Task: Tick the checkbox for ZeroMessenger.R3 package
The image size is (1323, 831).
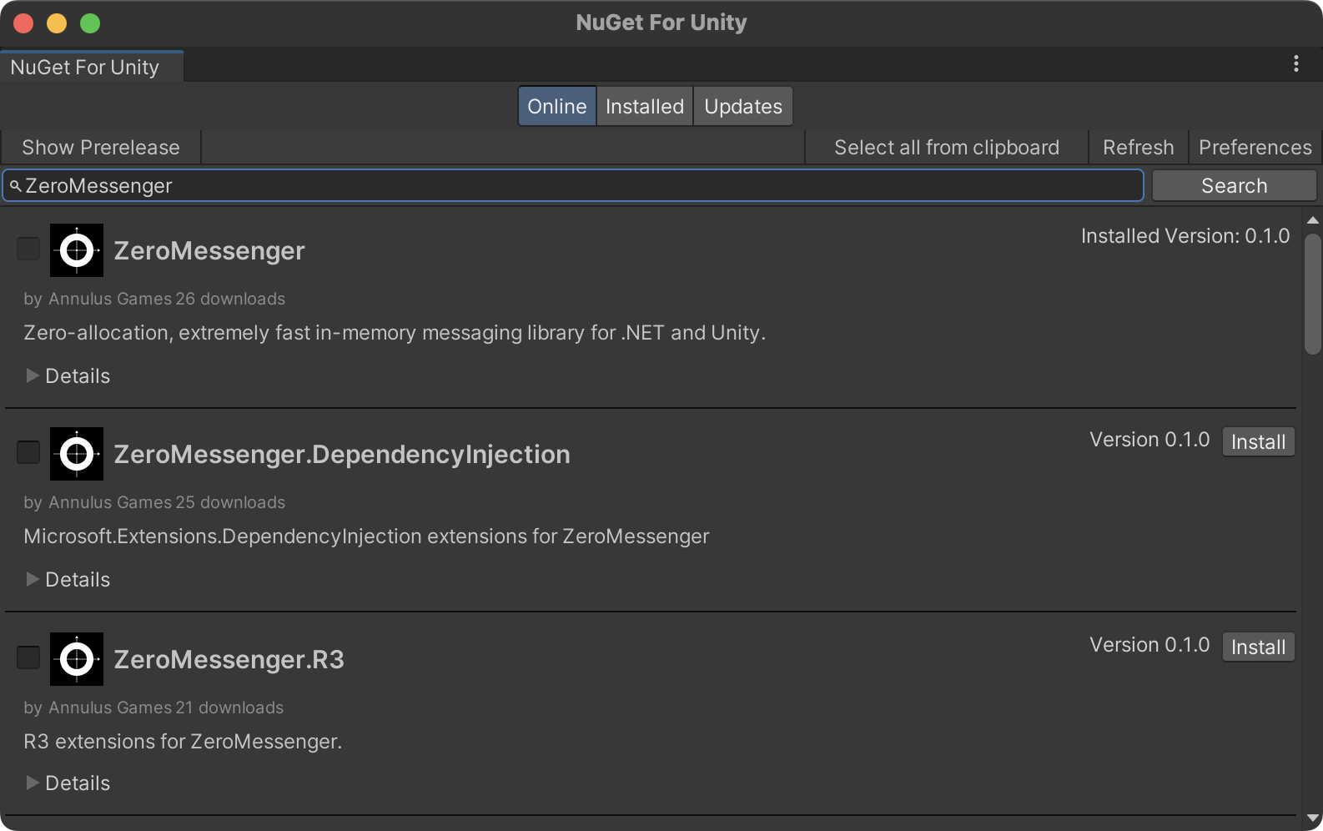Action: pos(28,657)
